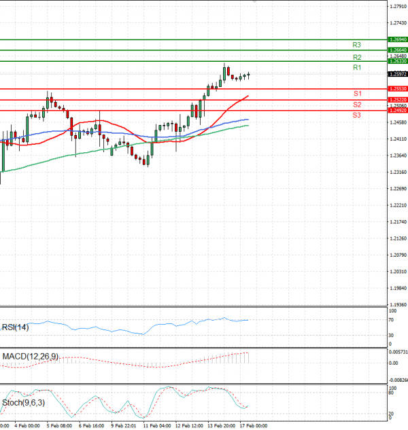408x430 pixels.
Task: Click the 1.24580 price axis value
Action: [x=398, y=122]
